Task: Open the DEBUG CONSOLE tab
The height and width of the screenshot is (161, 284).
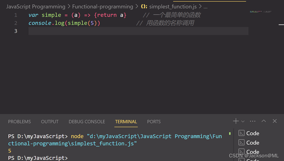Action: tap(87, 122)
